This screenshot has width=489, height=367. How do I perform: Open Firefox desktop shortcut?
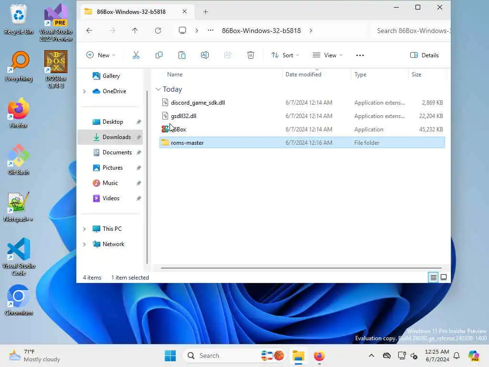[x=19, y=113]
